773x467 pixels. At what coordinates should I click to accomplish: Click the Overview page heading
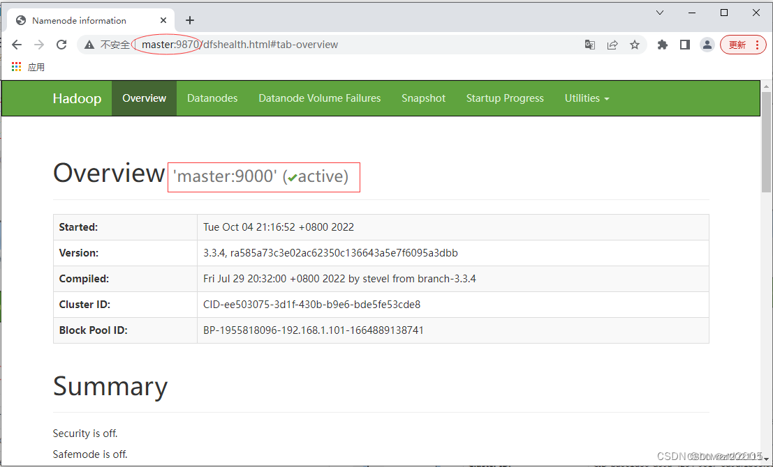click(109, 174)
